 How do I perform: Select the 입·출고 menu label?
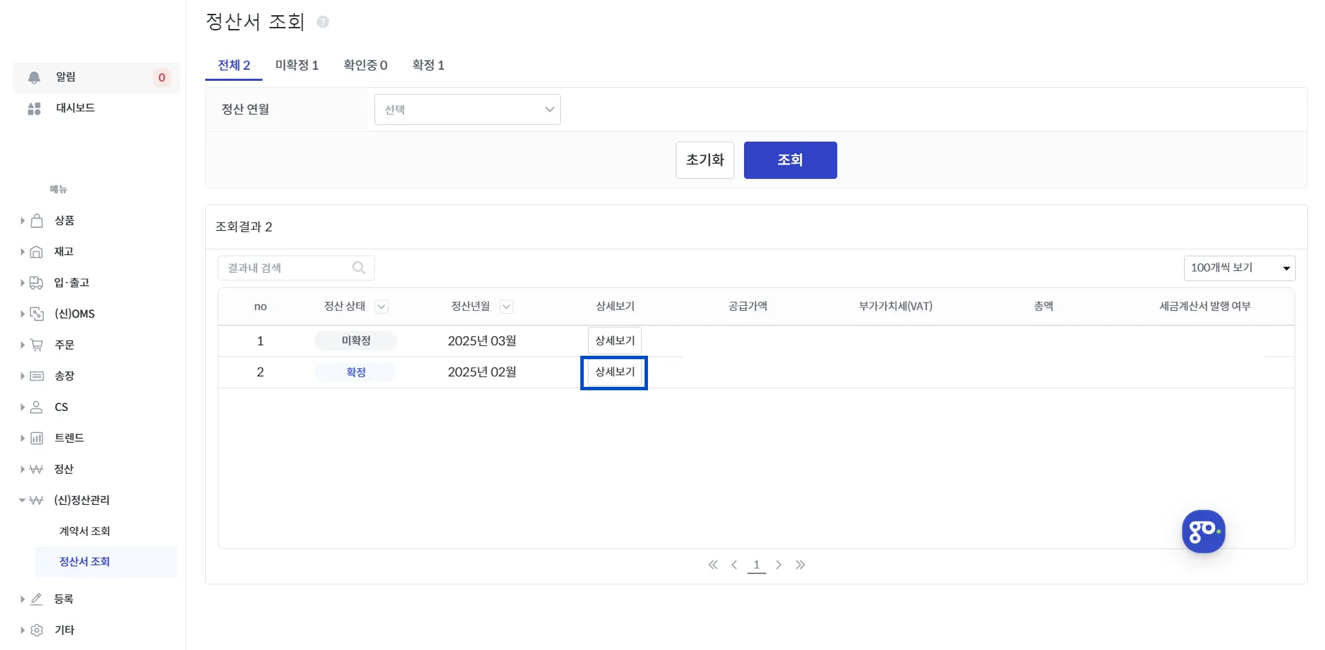[x=72, y=283]
